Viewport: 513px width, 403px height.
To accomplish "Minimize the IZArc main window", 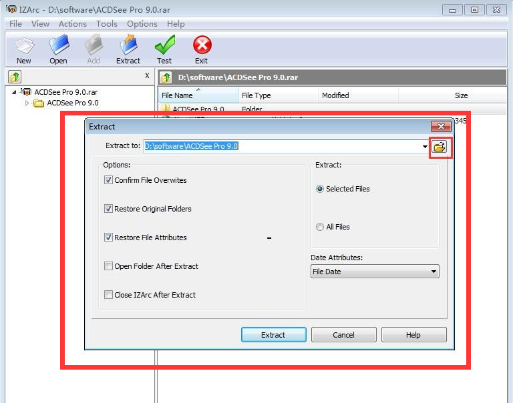I will 452,10.
